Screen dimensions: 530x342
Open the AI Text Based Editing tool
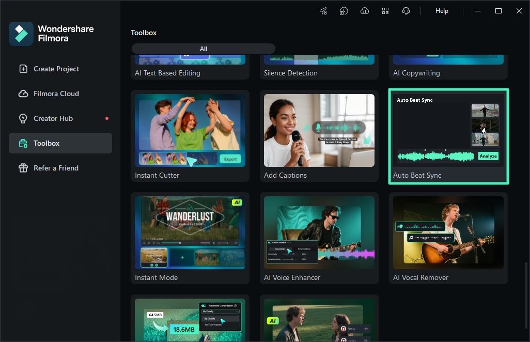190,67
